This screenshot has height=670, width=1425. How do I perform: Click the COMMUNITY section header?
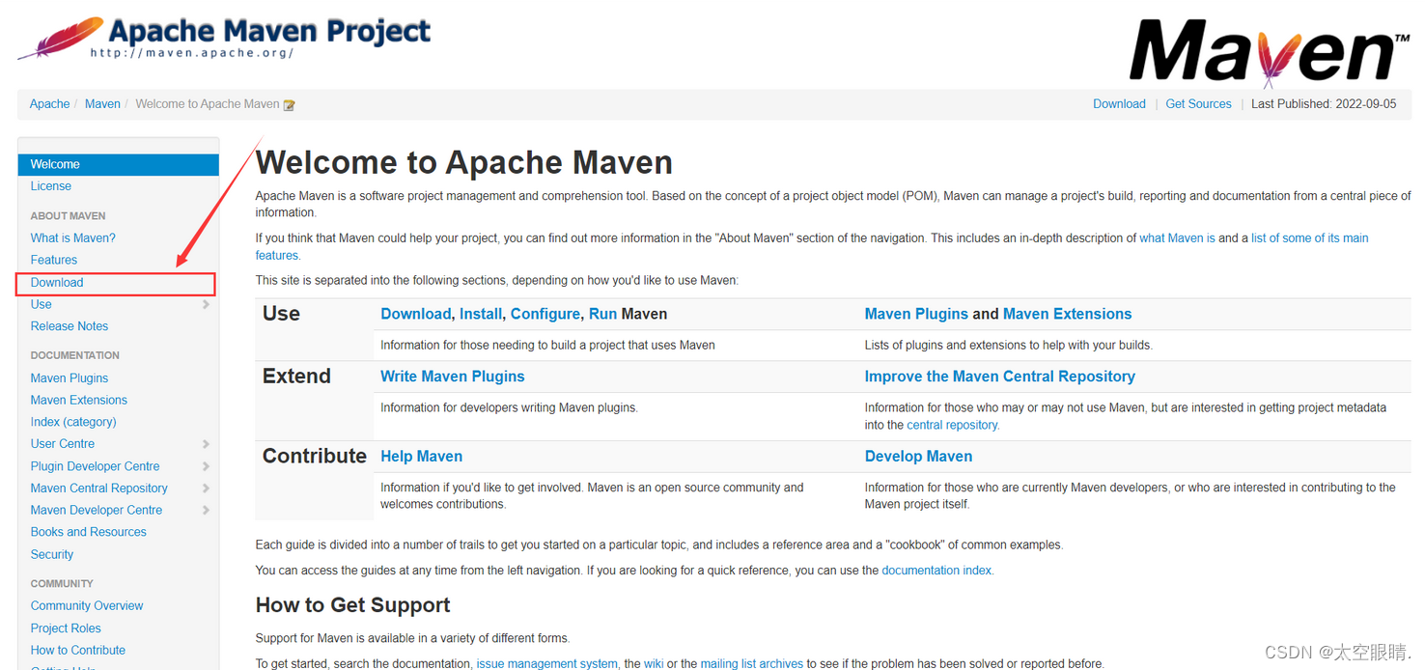click(62, 584)
